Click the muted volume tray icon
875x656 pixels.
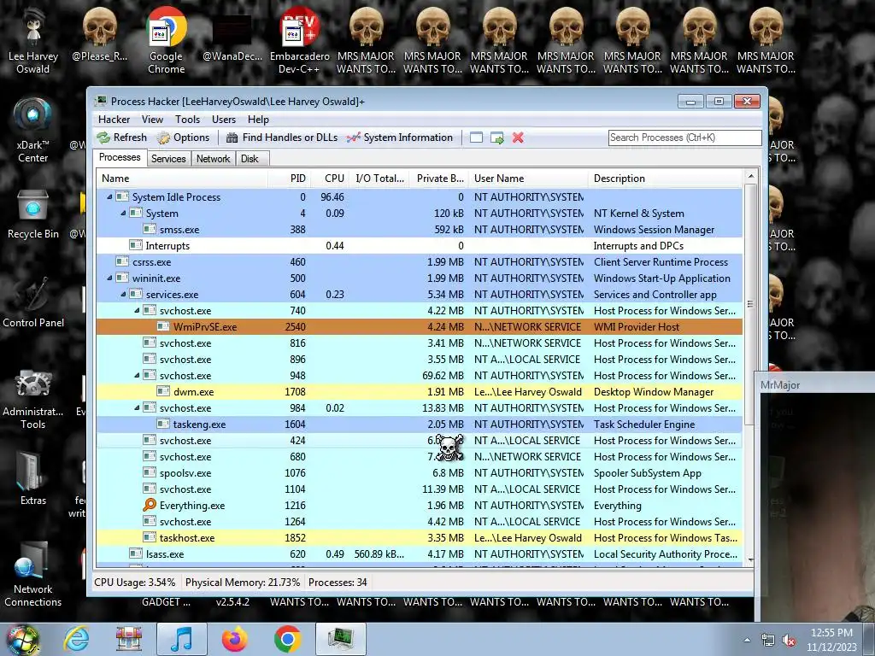tap(789, 641)
